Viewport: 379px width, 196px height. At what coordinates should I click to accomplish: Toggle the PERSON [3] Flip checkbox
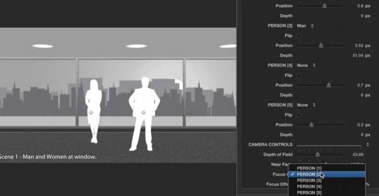(299, 36)
